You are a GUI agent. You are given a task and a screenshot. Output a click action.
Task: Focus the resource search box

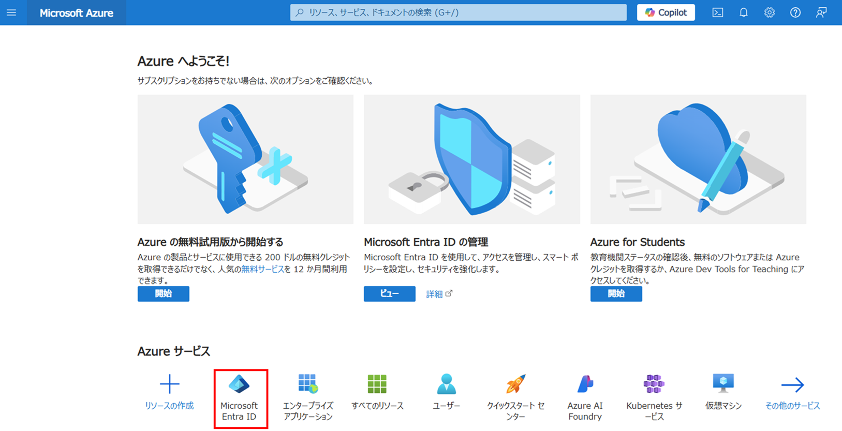click(458, 12)
